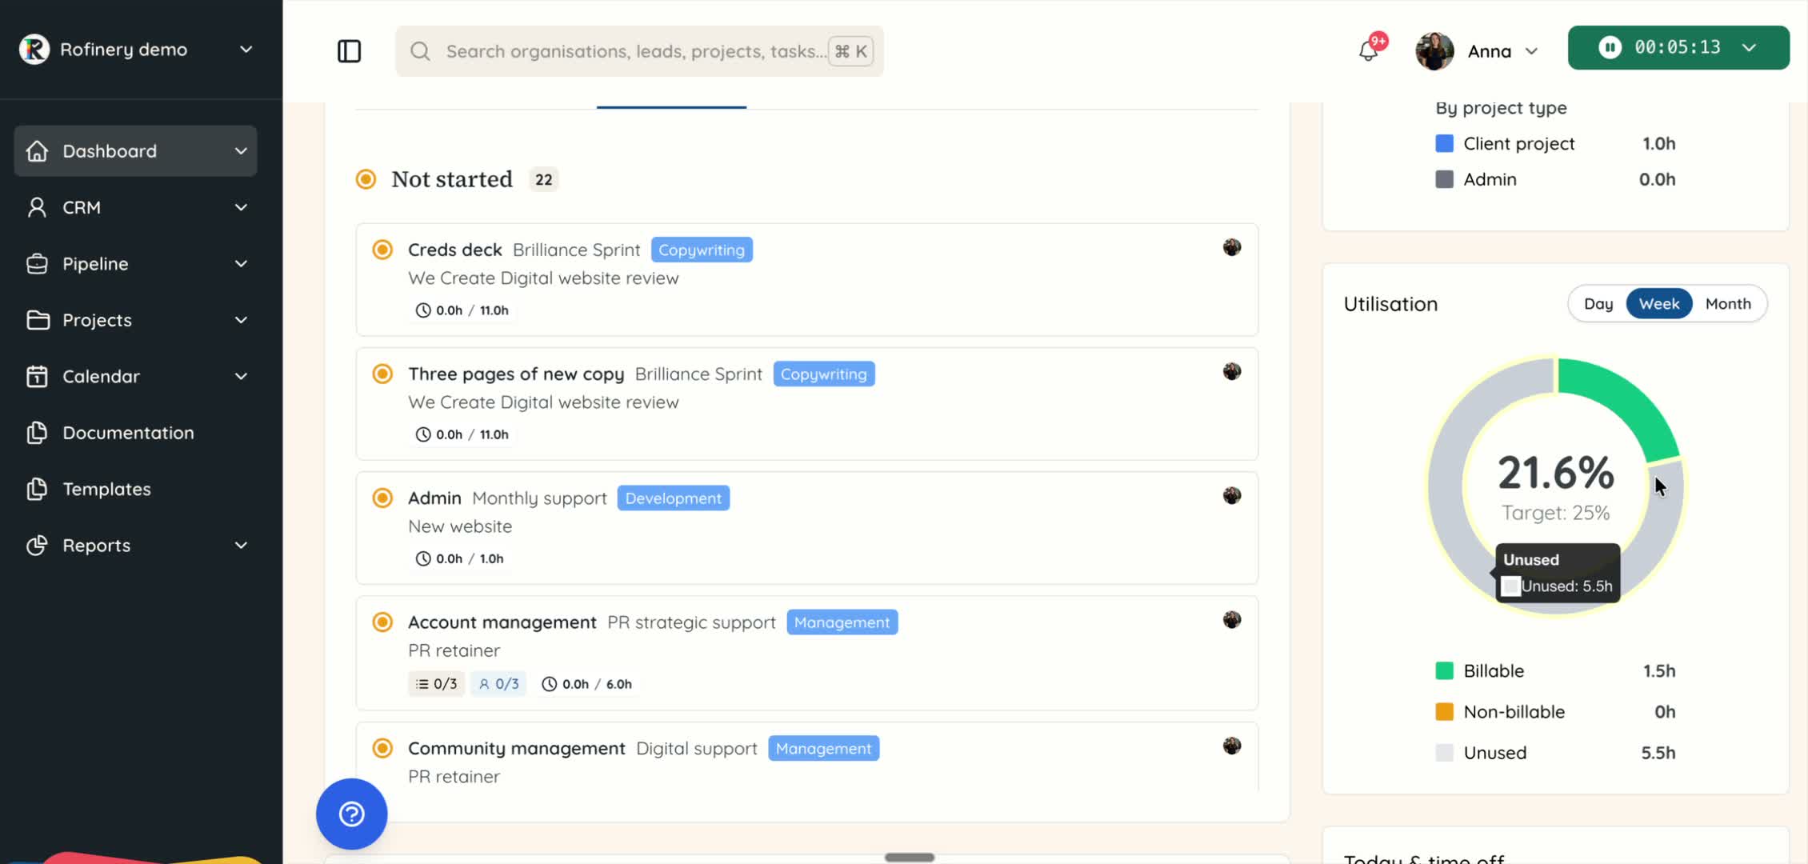The height and width of the screenshot is (864, 1808).
Task: Click the blue Client project swatch
Action: coord(1444,143)
